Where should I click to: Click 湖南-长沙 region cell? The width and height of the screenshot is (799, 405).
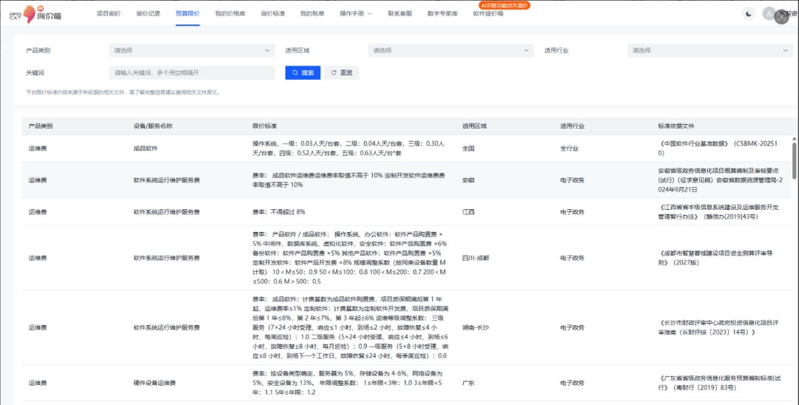click(x=476, y=327)
